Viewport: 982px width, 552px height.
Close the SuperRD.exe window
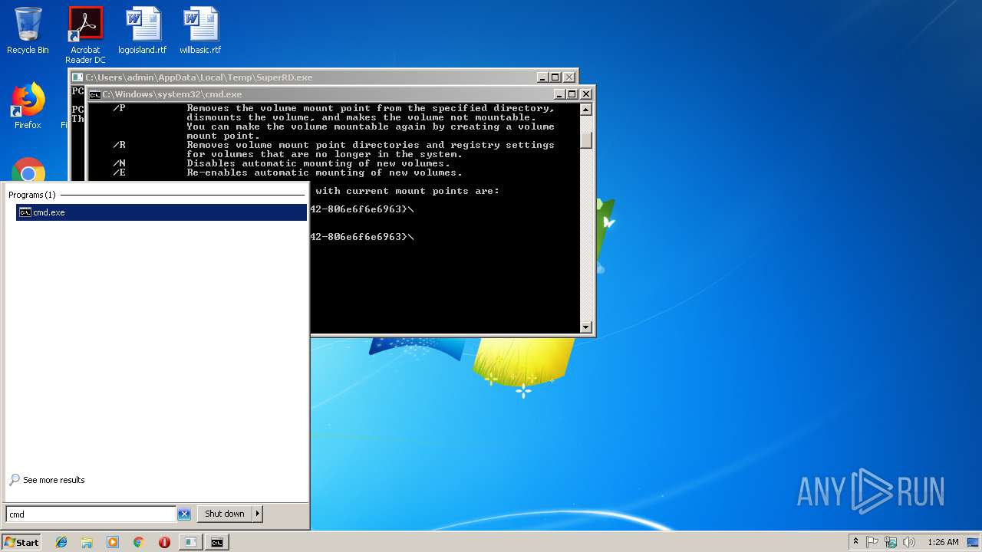pyautogui.click(x=569, y=77)
